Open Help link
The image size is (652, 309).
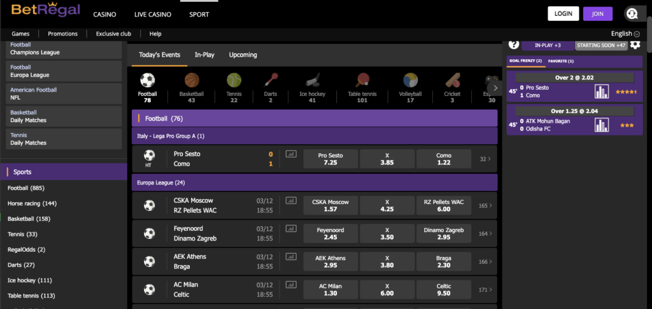[x=155, y=34]
